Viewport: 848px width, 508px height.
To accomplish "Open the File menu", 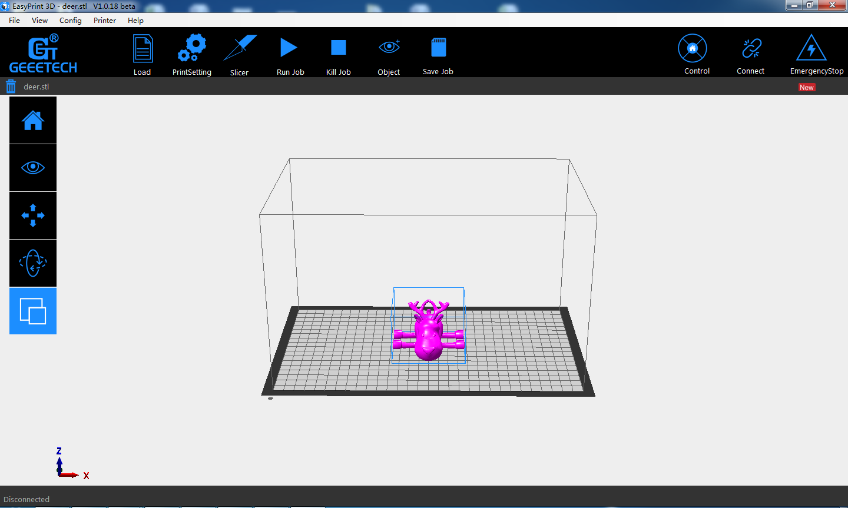I will click(x=15, y=20).
